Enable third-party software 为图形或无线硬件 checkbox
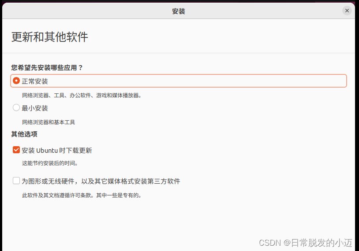This screenshot has height=251, width=359. 16,181
